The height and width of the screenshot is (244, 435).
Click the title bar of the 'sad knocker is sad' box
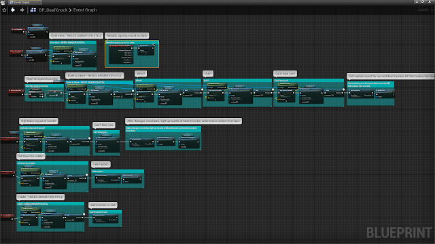coord(105,212)
